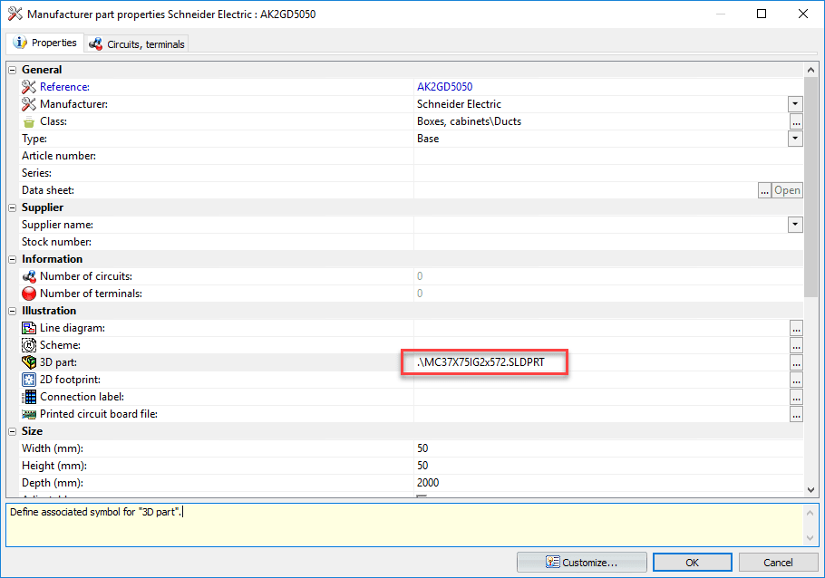Browse for Scheme symbol
Image resolution: width=825 pixels, height=578 pixels.
[796, 345]
